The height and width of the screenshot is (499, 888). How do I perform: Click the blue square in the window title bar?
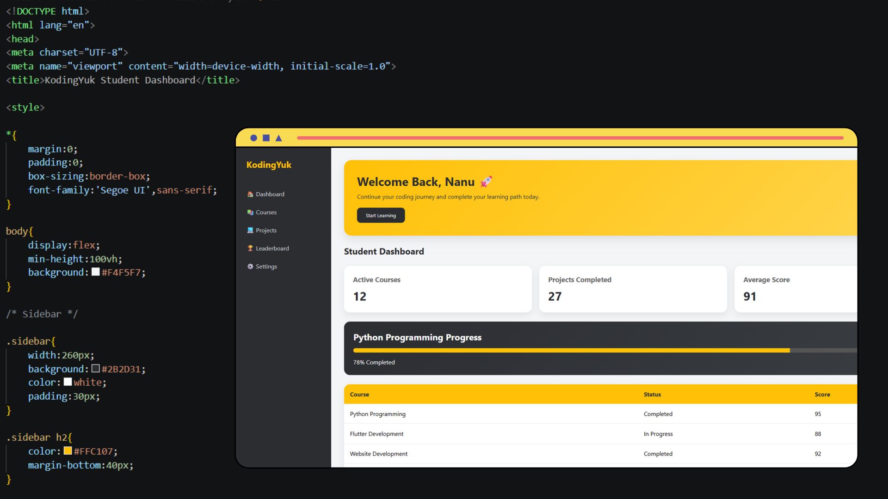pyautogui.click(x=266, y=138)
